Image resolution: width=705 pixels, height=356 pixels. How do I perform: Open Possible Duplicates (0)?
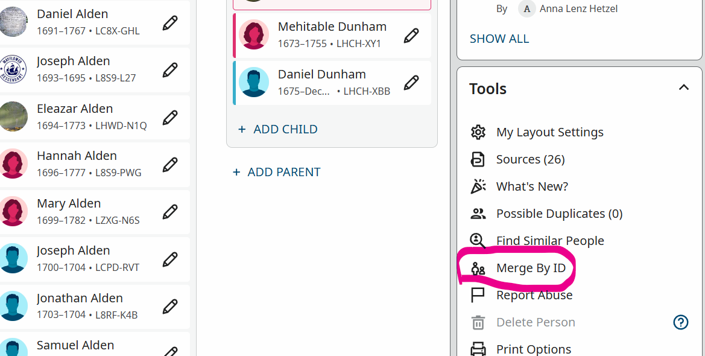(558, 214)
